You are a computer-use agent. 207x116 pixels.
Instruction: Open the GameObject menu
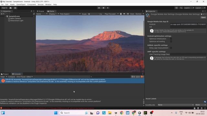pos(21,5)
